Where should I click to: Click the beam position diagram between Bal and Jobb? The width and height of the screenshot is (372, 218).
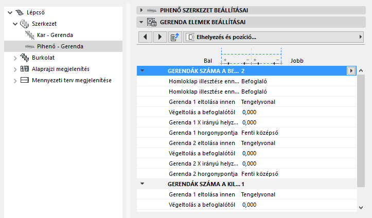click(x=251, y=57)
